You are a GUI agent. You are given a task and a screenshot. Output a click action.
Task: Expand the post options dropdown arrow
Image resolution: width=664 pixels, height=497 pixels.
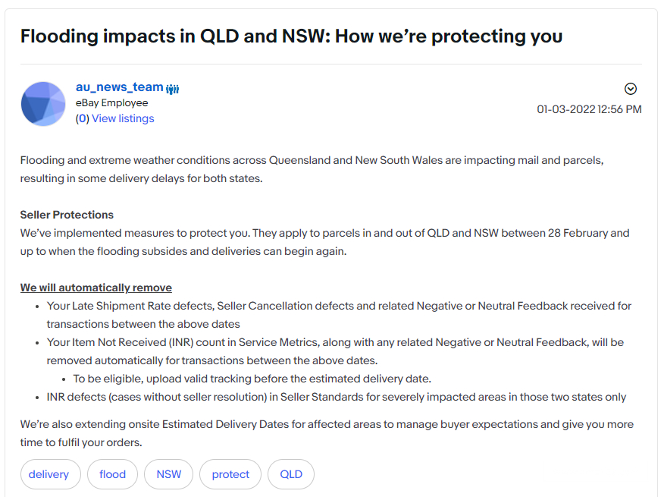pos(630,89)
